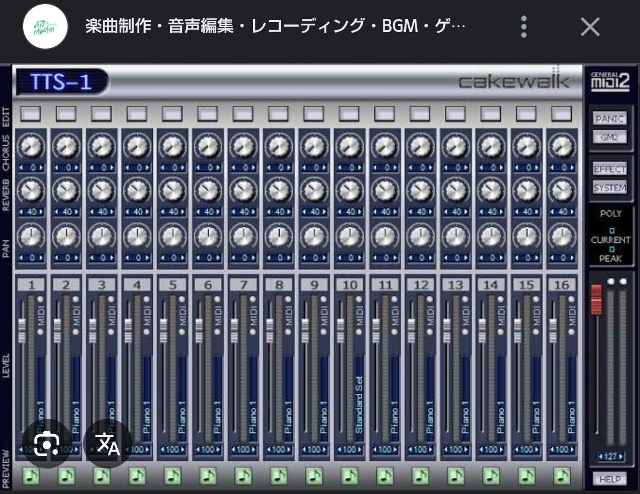The height and width of the screenshot is (494, 640).
Task: Select channel number 1 label
Action: (x=31, y=285)
